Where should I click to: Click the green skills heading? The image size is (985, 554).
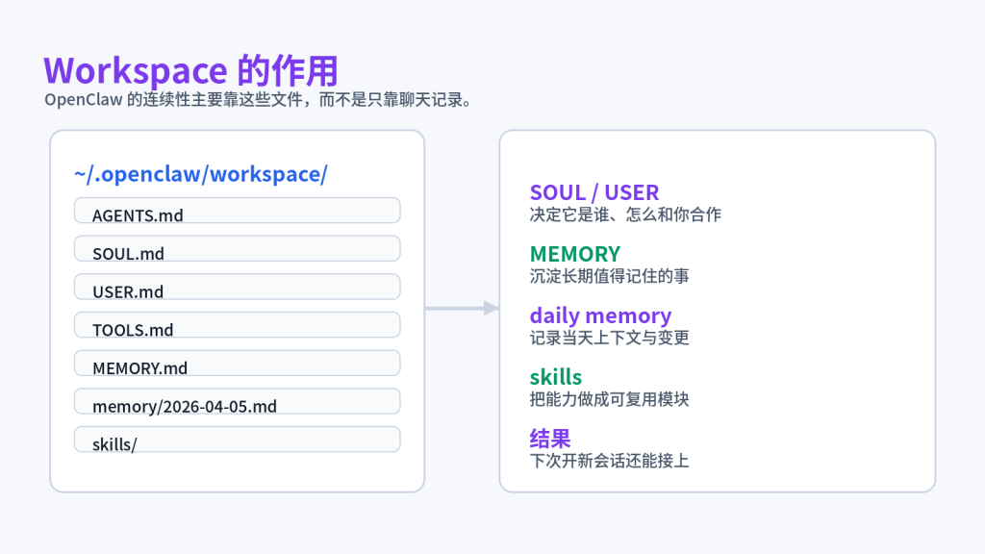pos(556,377)
